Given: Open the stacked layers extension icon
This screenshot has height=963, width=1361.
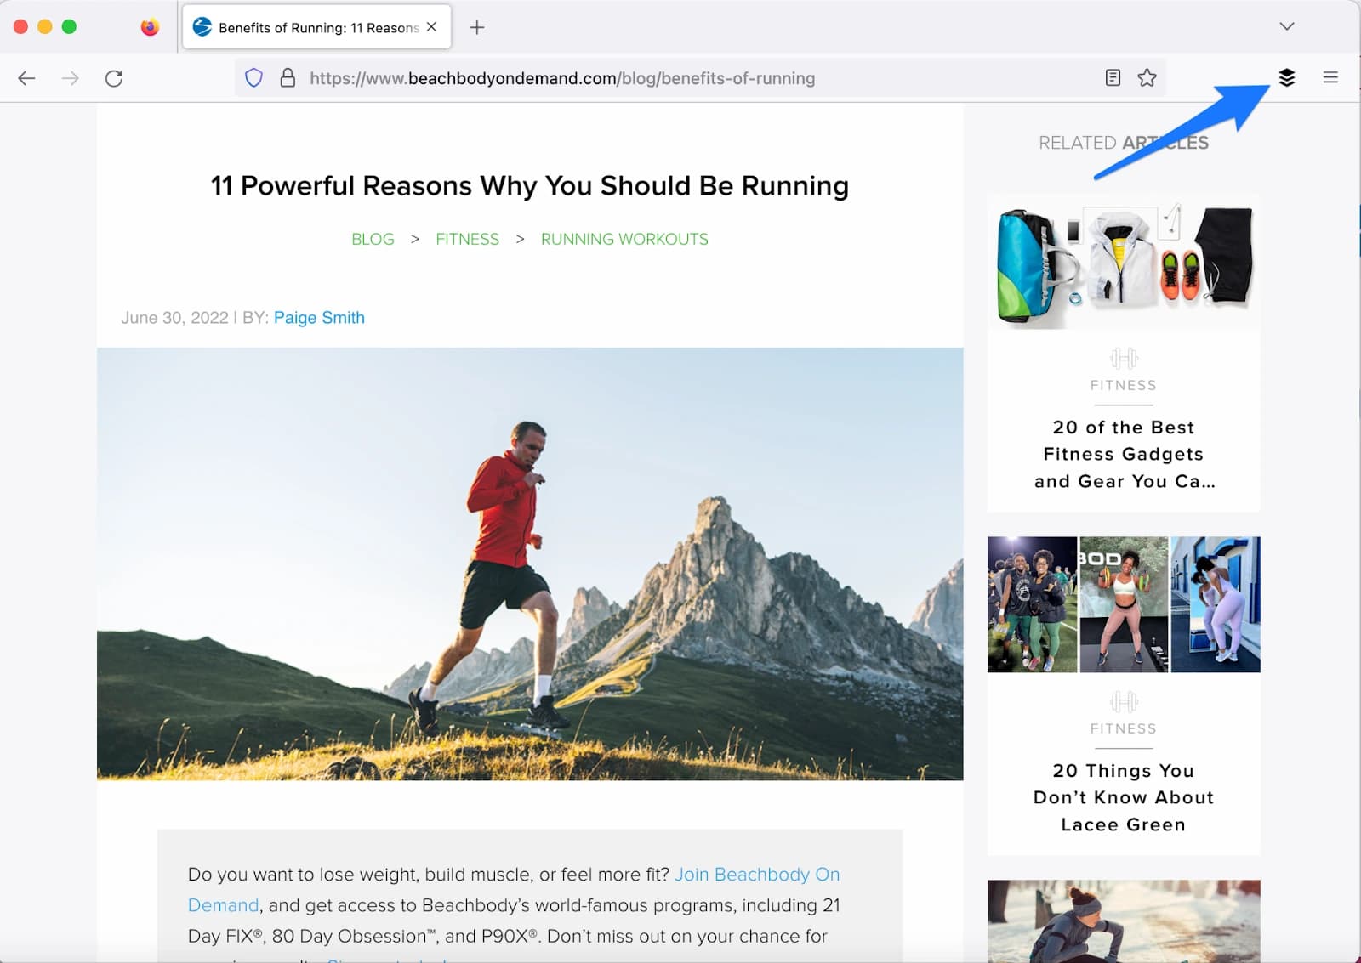Looking at the screenshot, I should click(1286, 77).
